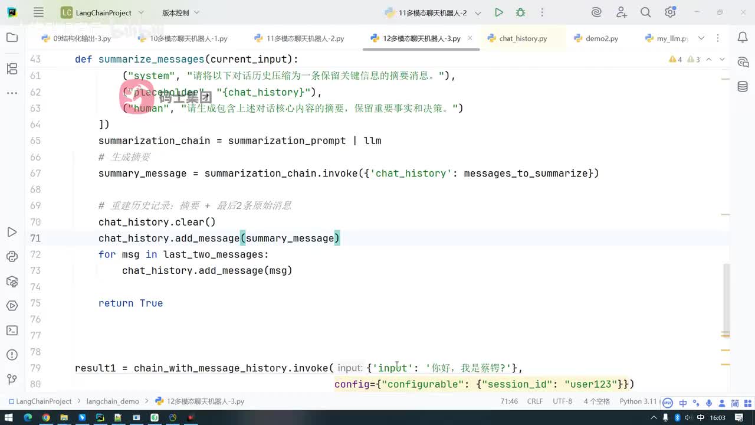This screenshot has height=425, width=755.
Task: Switch to tab 09结构化输出-3.py
Action: pos(76,38)
